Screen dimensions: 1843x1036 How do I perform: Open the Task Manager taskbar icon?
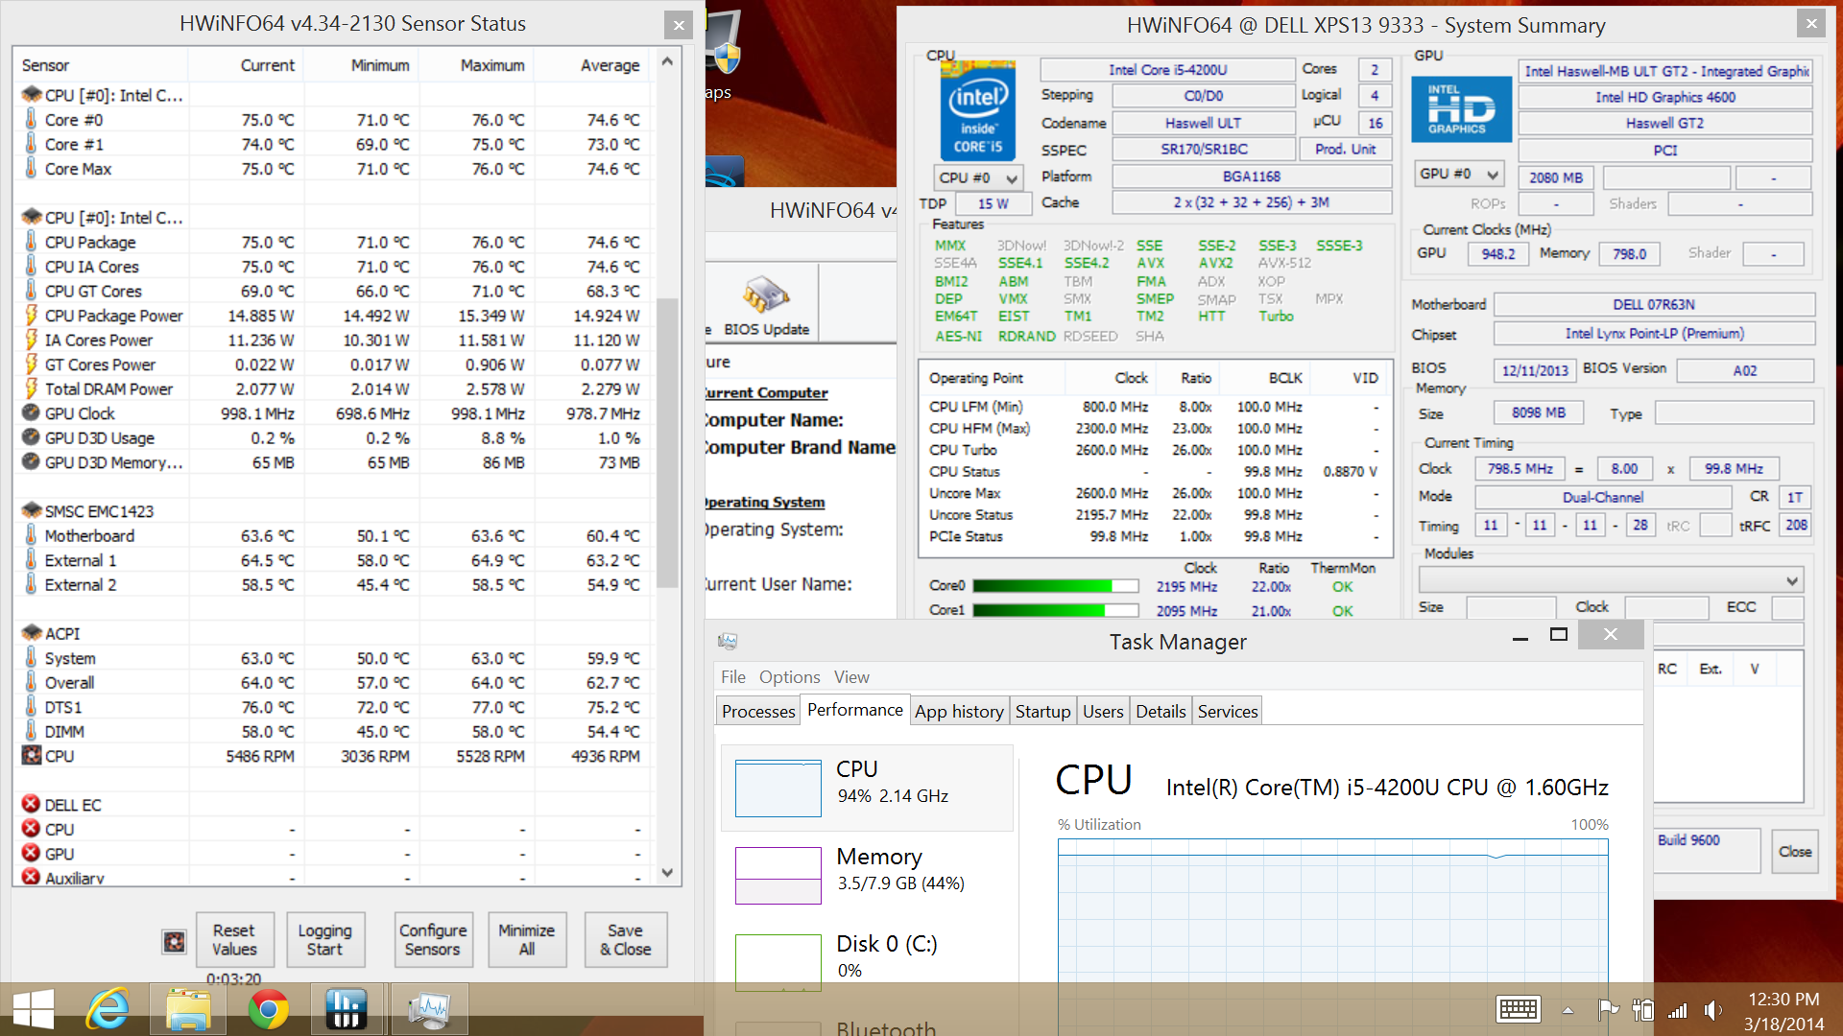coord(429,1009)
